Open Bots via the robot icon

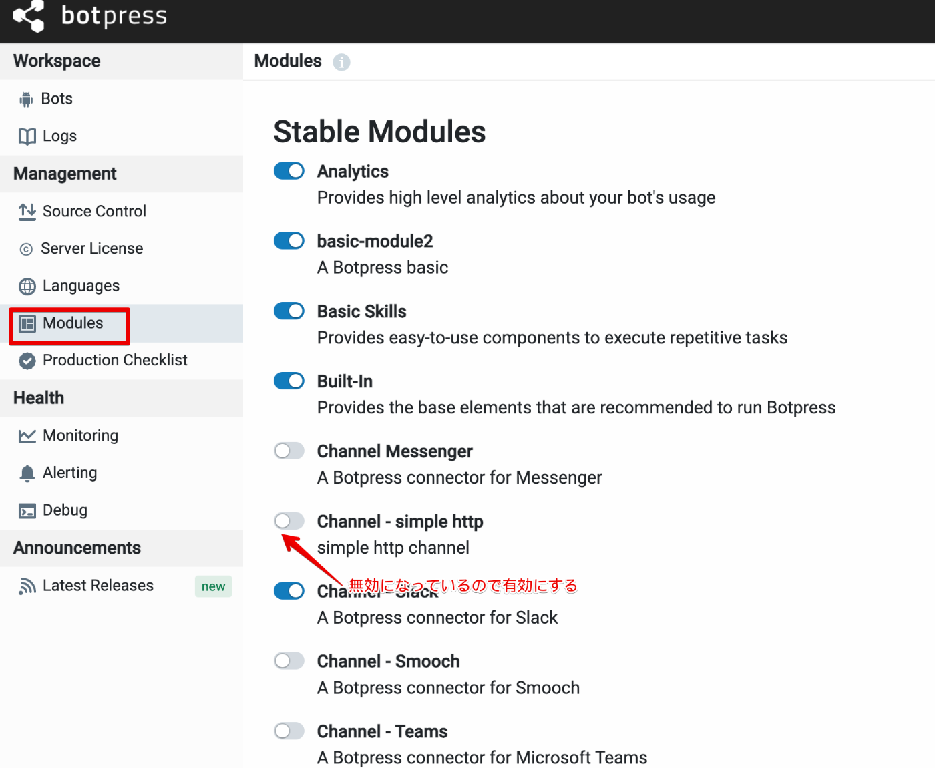(x=26, y=100)
